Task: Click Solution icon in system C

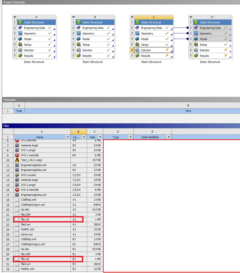Action: [137, 50]
